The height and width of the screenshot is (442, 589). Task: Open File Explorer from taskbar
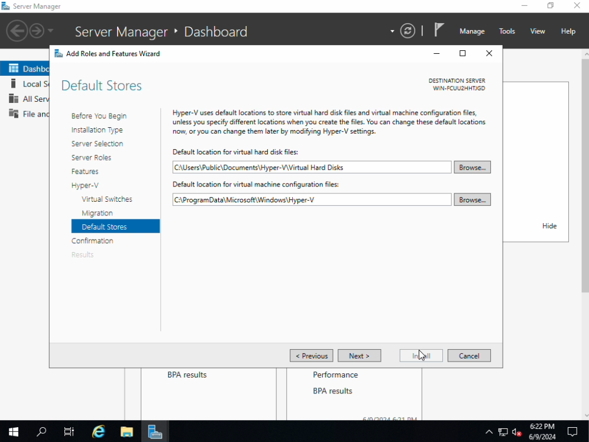[127, 431]
